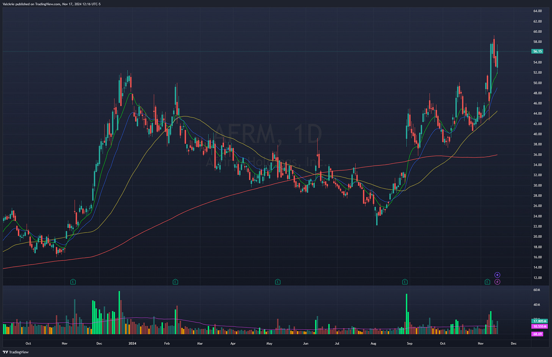Click the 24.00 price scale label

point(537,216)
